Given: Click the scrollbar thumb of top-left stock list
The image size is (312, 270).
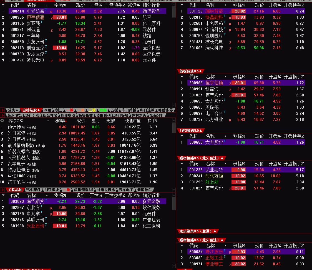Looking at the screenshot, I should 174,12.
